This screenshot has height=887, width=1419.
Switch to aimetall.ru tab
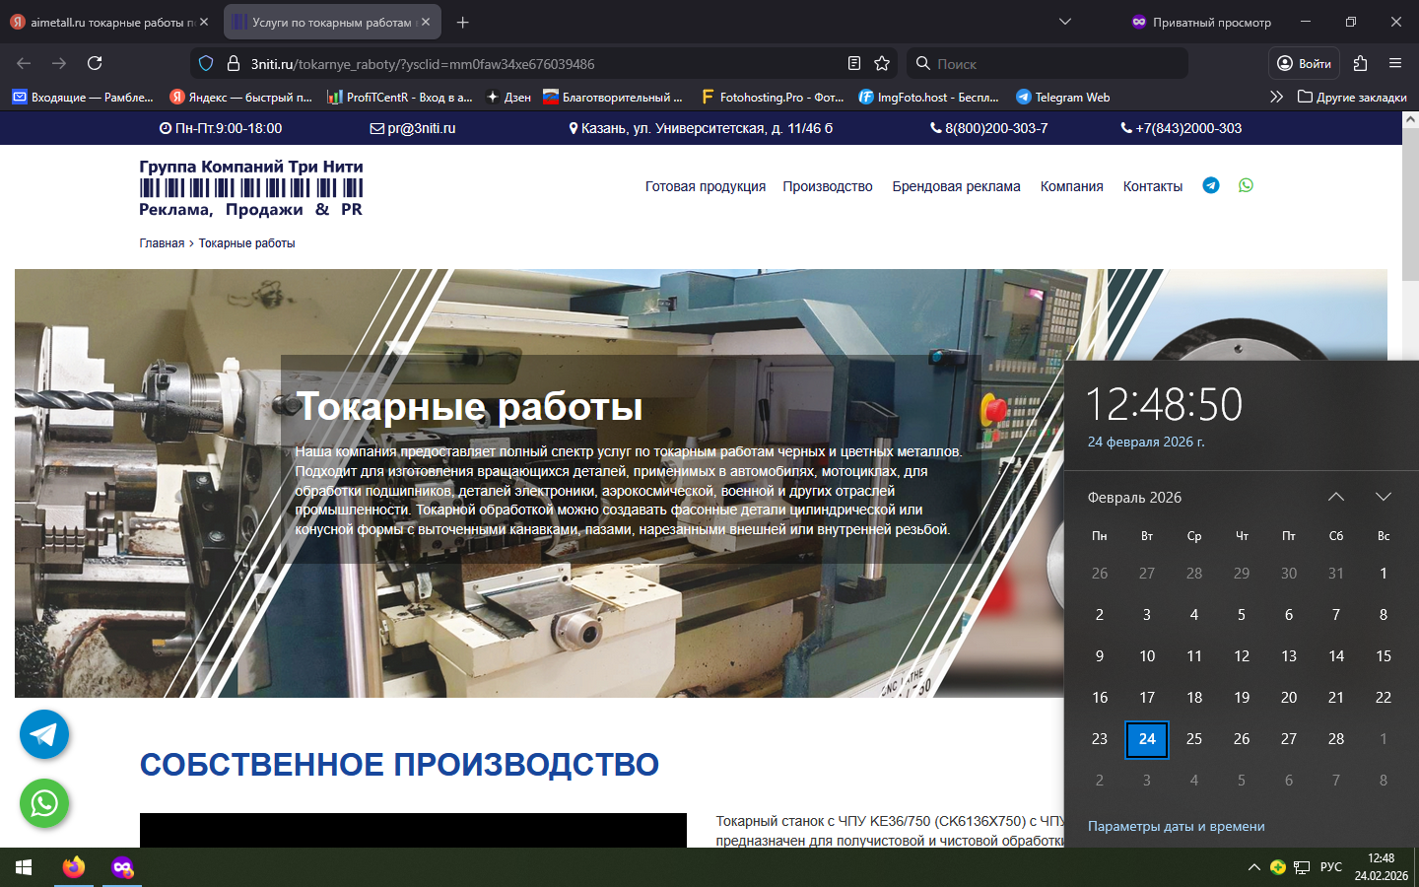coord(106,22)
